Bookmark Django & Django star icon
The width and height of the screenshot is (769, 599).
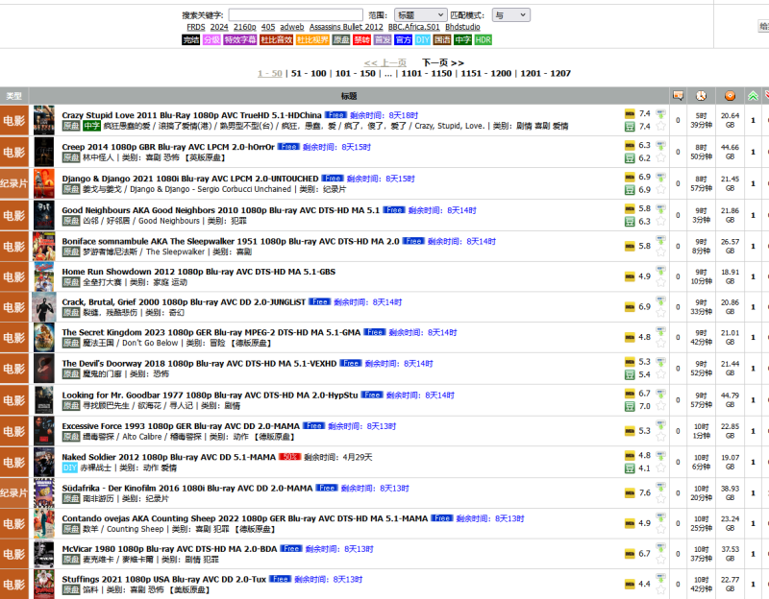(x=661, y=189)
